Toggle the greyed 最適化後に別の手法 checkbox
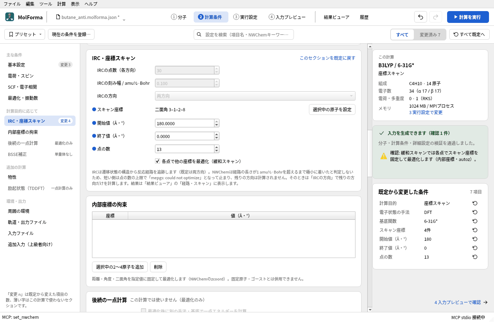Viewport: 494px width, 322px height. 144,311
